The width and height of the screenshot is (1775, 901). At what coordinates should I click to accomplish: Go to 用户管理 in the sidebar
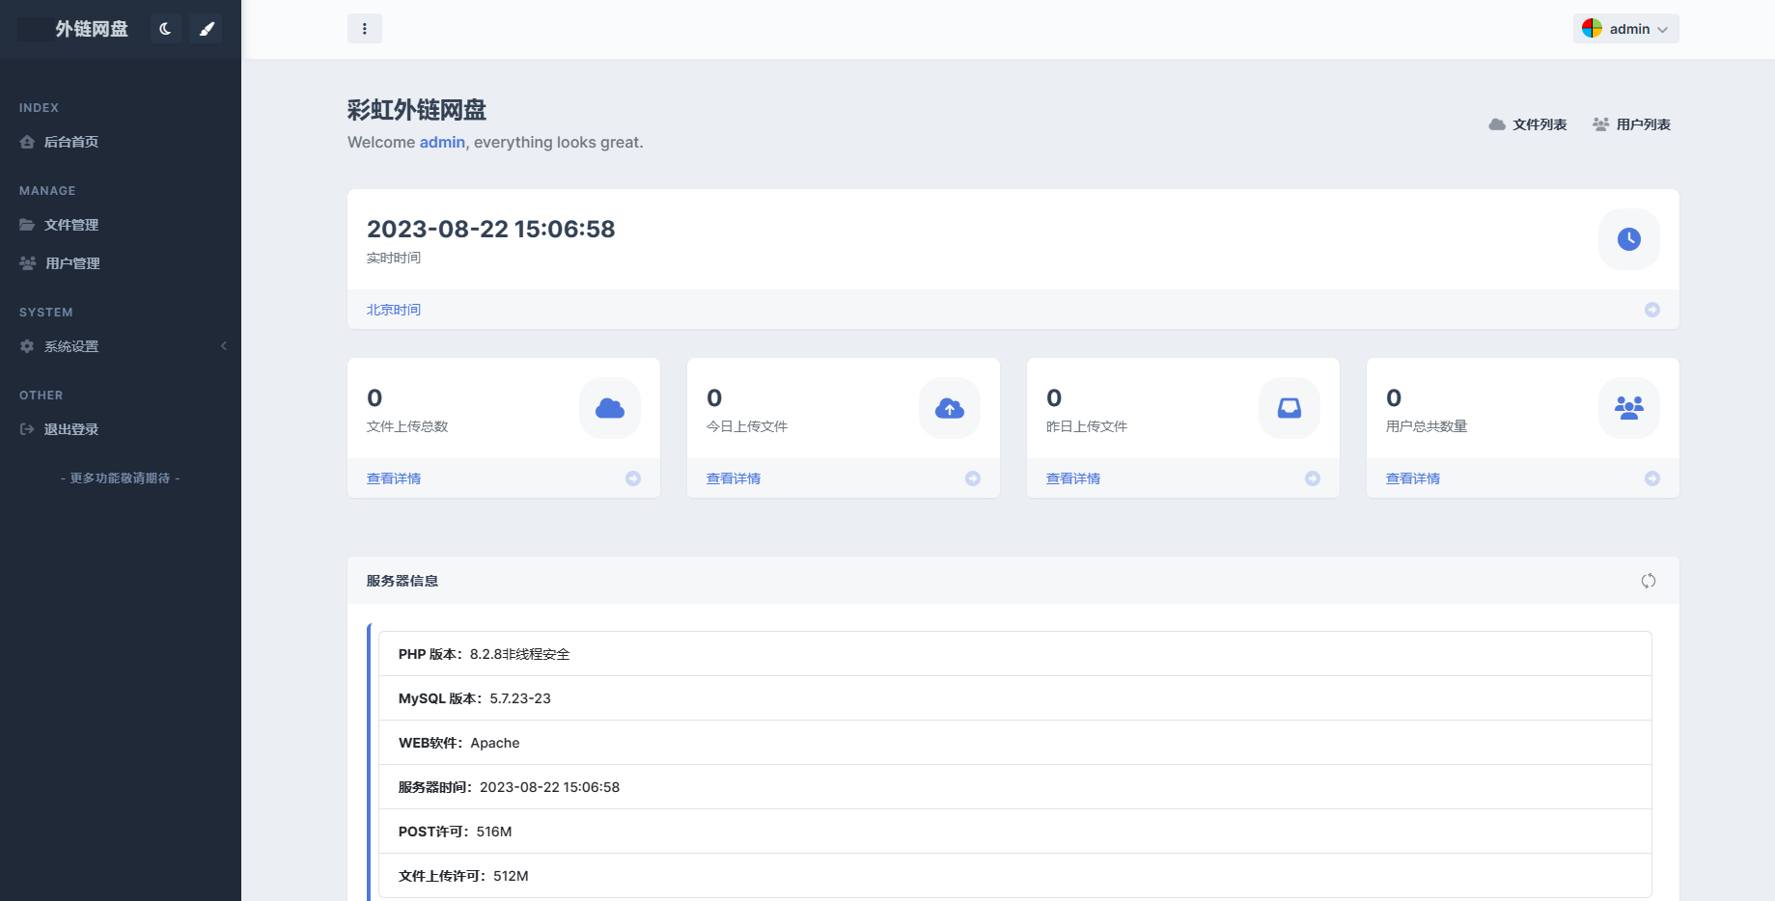coord(72,263)
